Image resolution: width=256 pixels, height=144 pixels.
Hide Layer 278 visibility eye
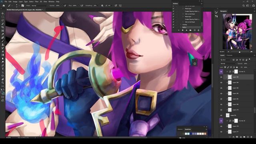click(x=221, y=126)
